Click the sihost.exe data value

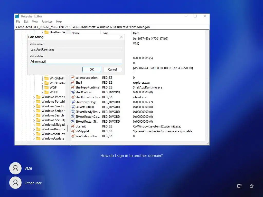pyautogui.click(x=140, y=97)
